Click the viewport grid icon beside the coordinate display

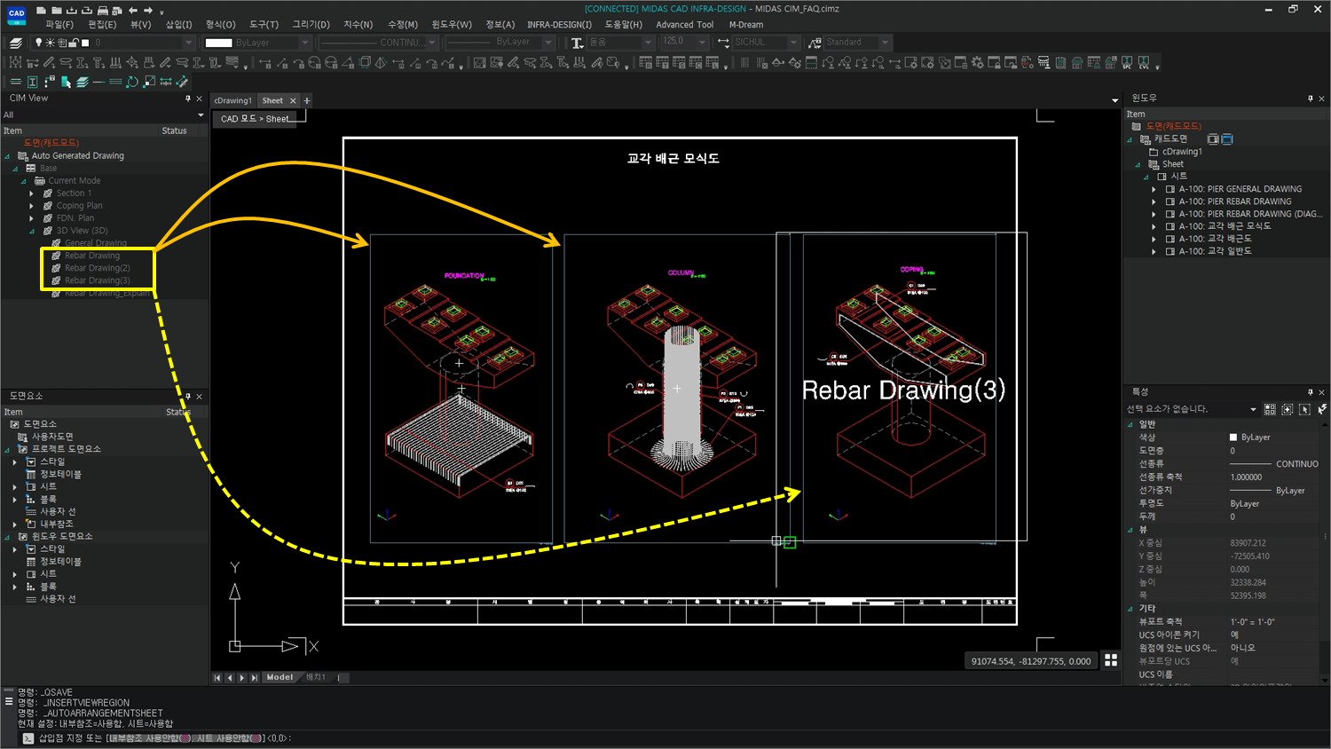point(1112,659)
